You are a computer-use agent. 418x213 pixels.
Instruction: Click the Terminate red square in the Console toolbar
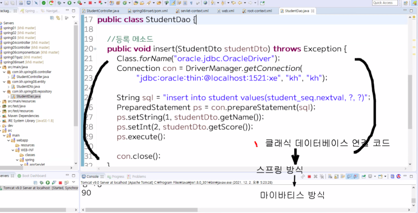(309, 176)
